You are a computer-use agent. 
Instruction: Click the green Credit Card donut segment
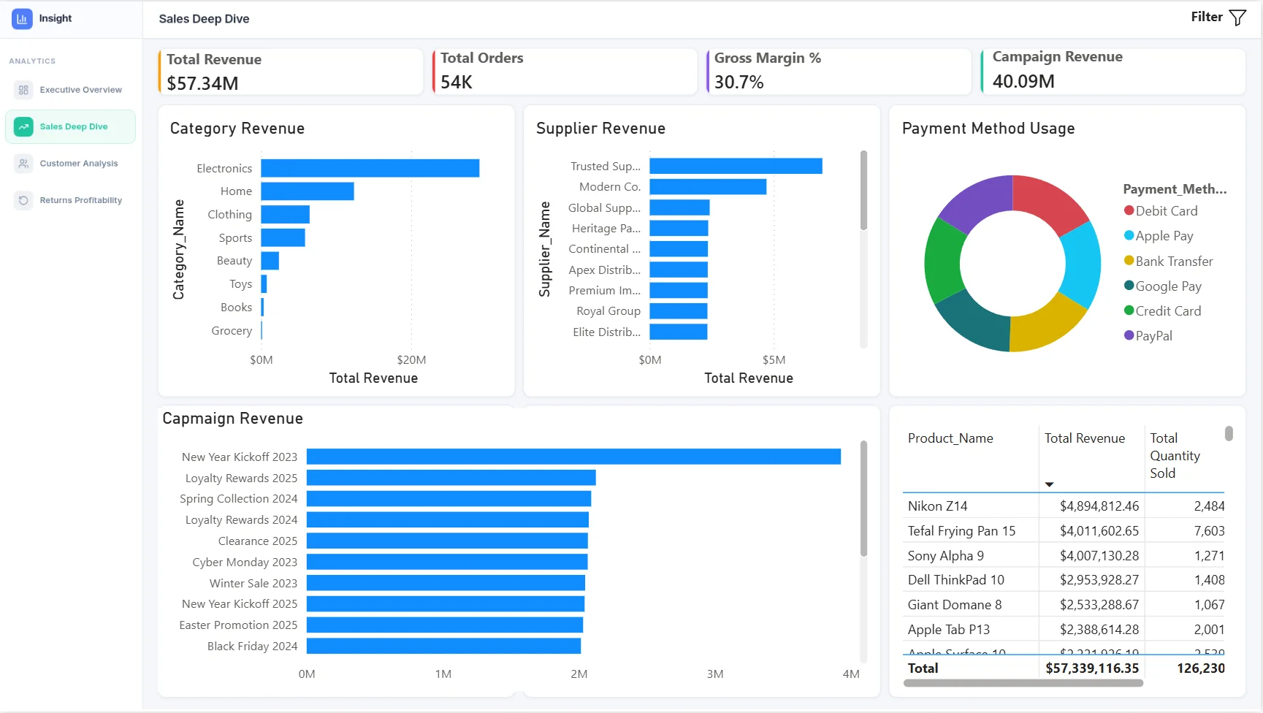point(943,262)
